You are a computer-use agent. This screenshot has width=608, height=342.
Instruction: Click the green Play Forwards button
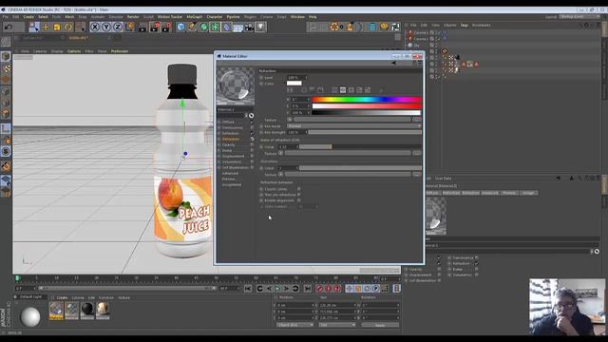coord(277,289)
